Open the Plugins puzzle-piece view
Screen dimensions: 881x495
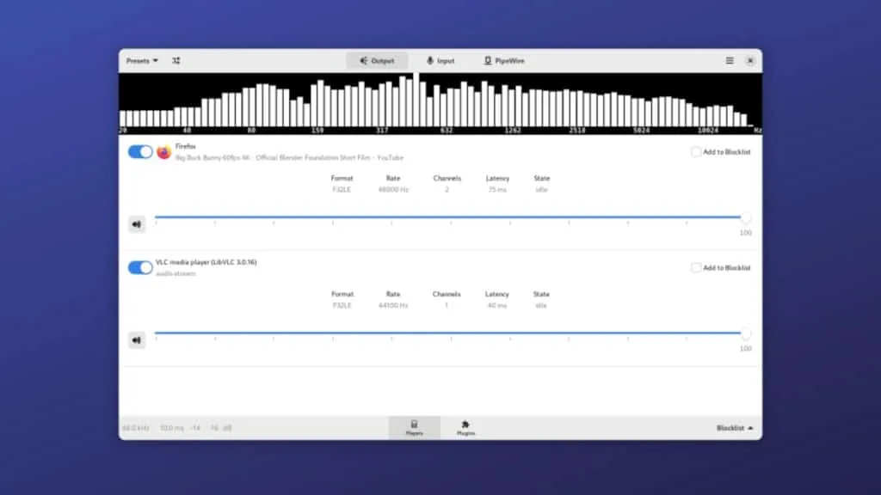pos(465,427)
